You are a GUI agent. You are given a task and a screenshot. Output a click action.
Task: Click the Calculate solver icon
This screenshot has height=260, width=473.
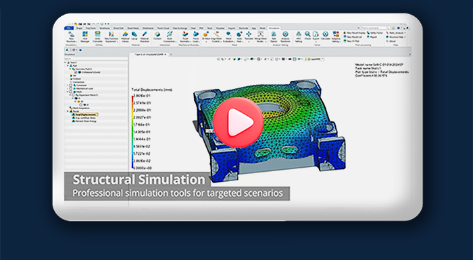(x=325, y=36)
